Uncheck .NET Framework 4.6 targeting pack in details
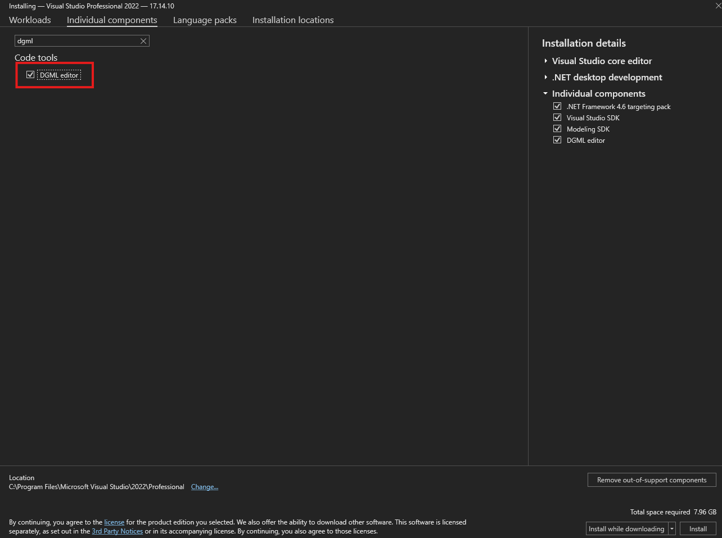The image size is (722, 538). 557,106
